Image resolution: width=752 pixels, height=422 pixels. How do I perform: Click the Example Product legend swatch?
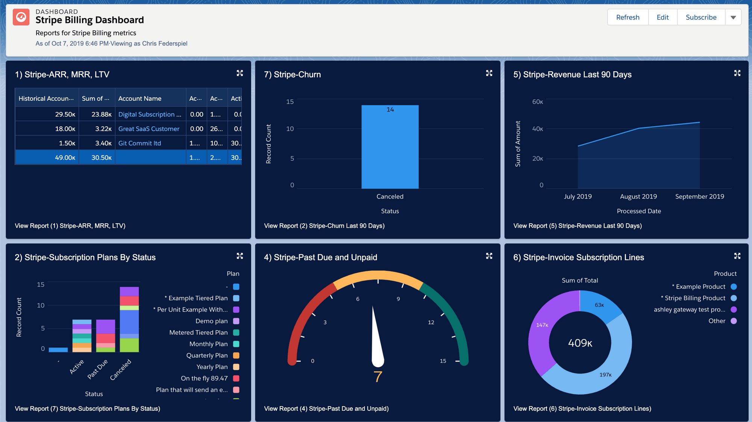734,287
